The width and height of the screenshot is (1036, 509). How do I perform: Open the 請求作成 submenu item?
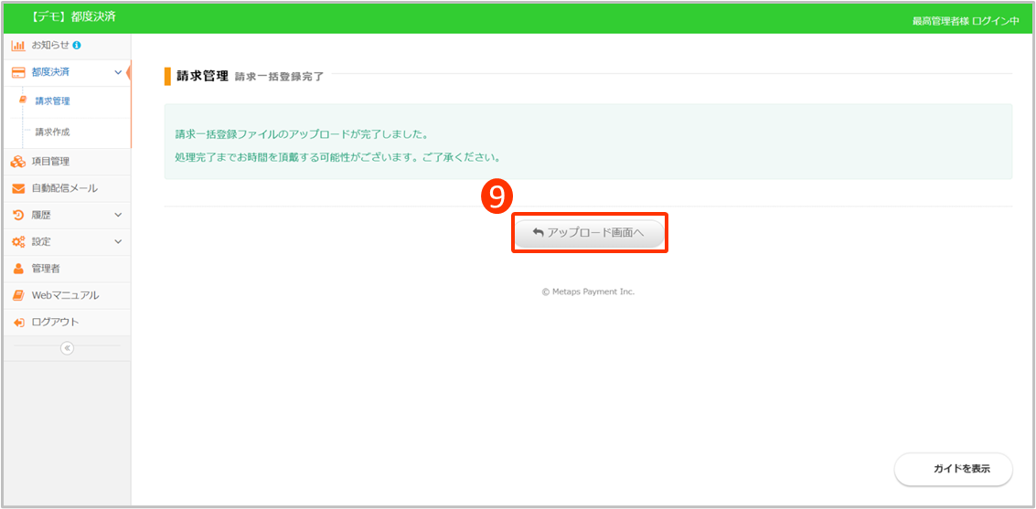click(52, 133)
